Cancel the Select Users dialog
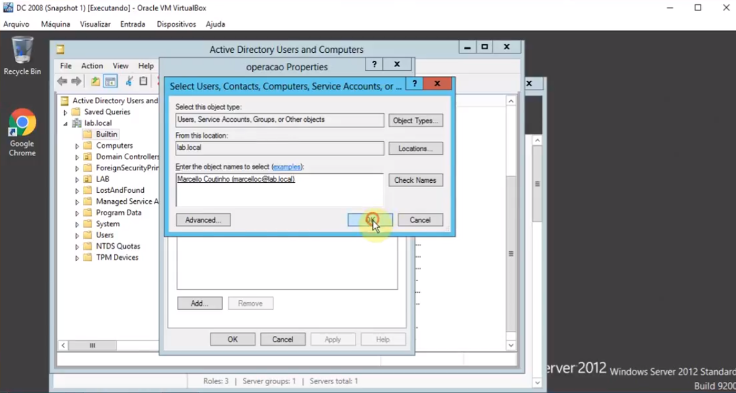The width and height of the screenshot is (736, 393). [420, 220]
